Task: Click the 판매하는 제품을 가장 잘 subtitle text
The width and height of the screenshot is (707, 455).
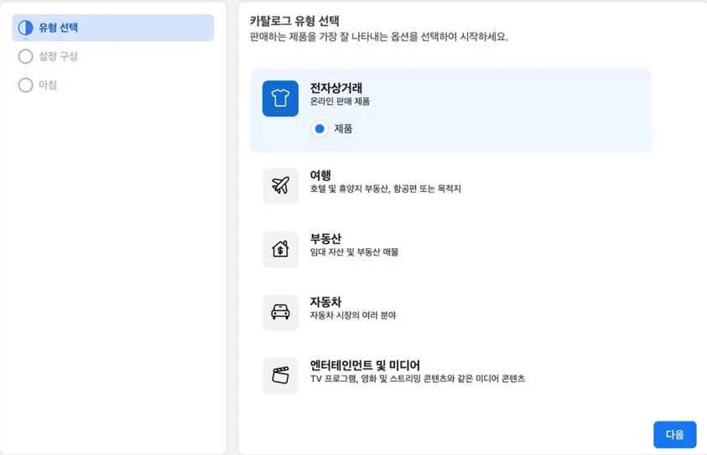Action: (x=379, y=37)
